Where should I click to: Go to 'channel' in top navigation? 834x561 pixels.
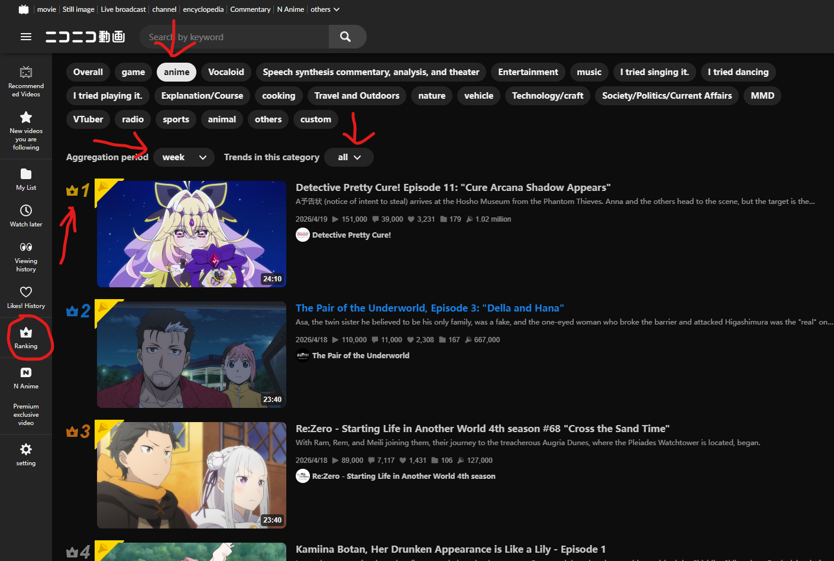164,9
